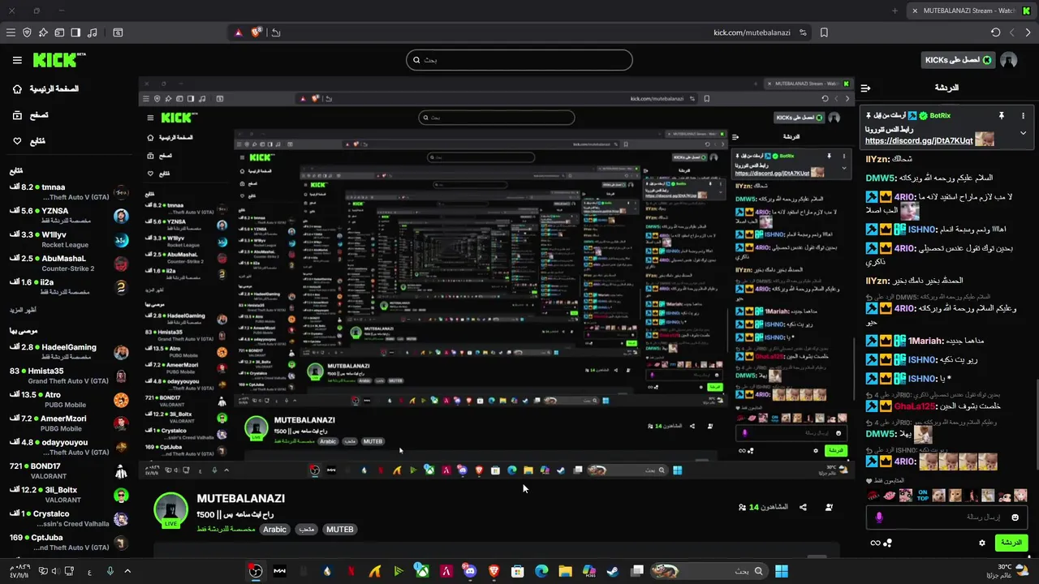Open HadeelGaming recommended channel
The height and width of the screenshot is (584, 1039).
coord(69,352)
